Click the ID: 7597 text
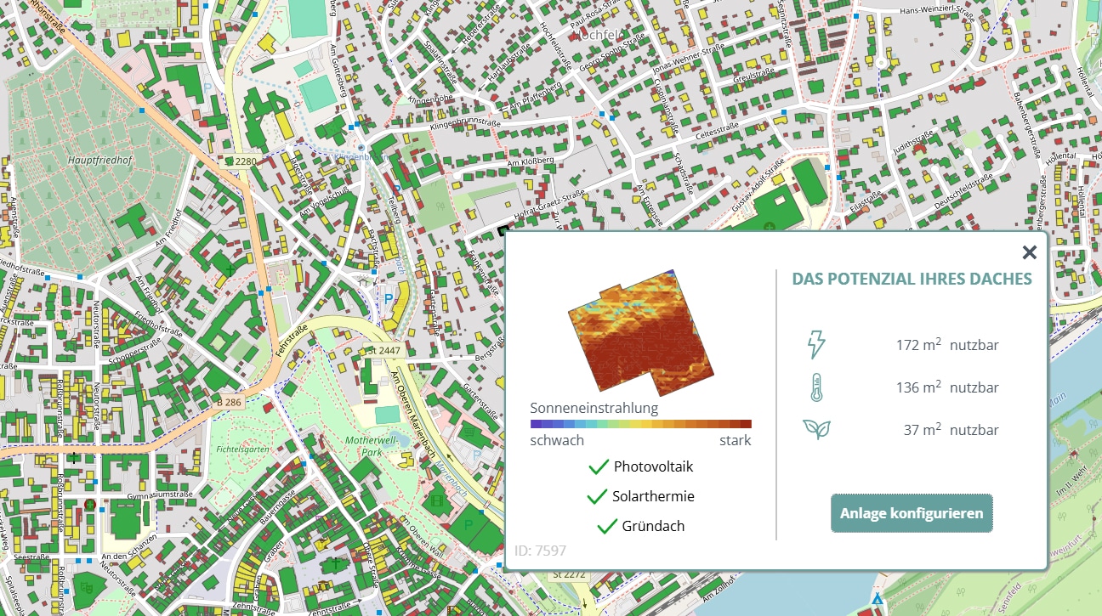The image size is (1102, 616). click(x=540, y=551)
